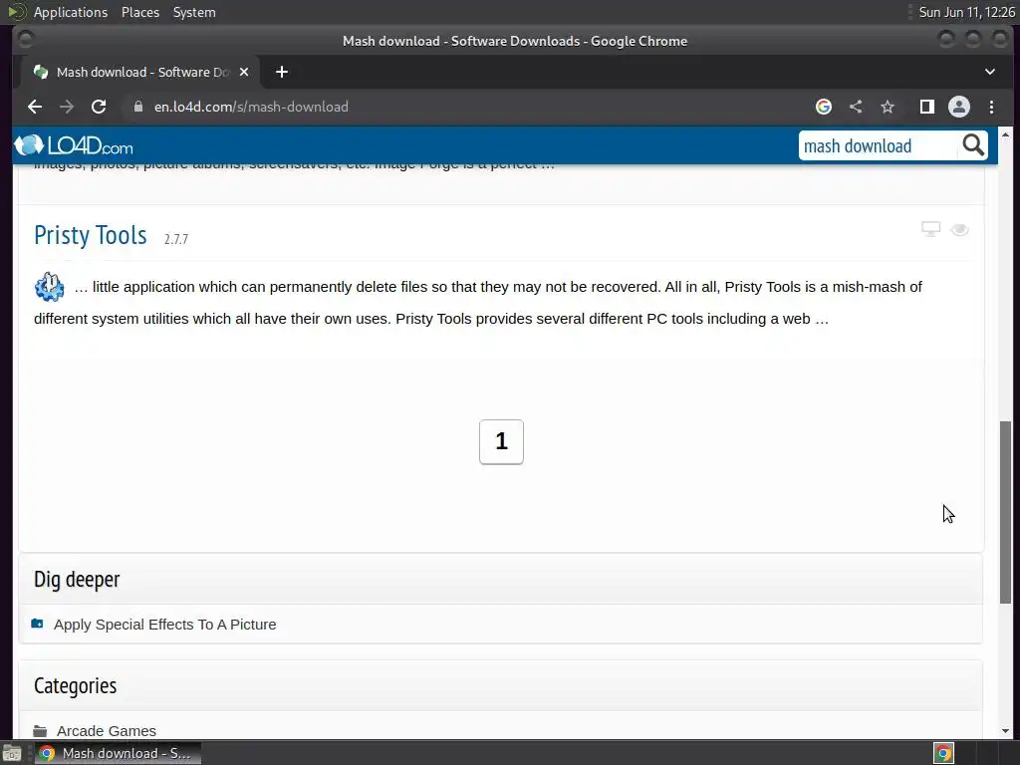This screenshot has width=1020, height=765.
Task: Click the scrollbar up arrow
Action: click(x=1005, y=134)
